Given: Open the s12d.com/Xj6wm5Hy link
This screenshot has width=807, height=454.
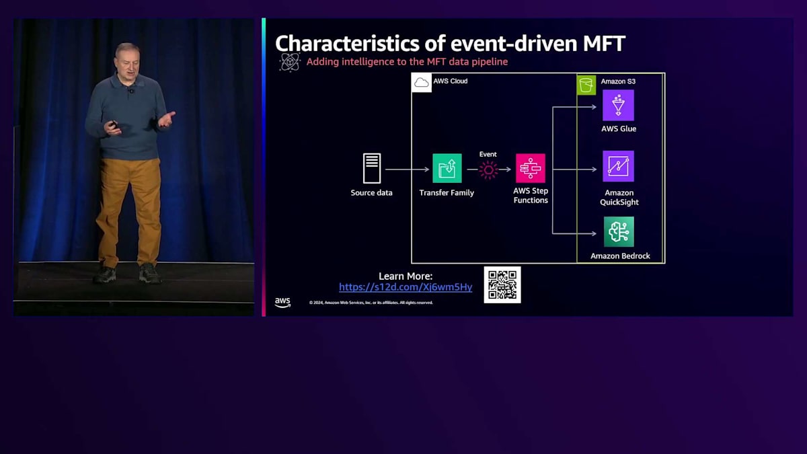Looking at the screenshot, I should [406, 287].
